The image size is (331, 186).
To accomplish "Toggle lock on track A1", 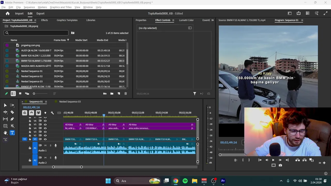I will click(30, 148).
